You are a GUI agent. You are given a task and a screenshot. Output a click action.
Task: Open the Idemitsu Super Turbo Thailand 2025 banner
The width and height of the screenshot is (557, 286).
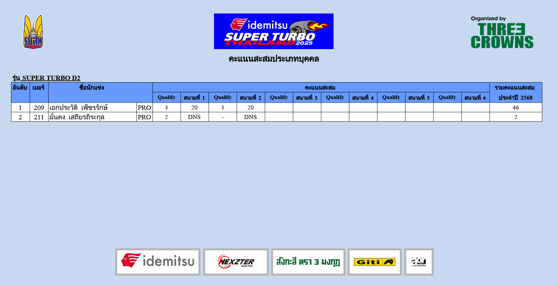(274, 31)
